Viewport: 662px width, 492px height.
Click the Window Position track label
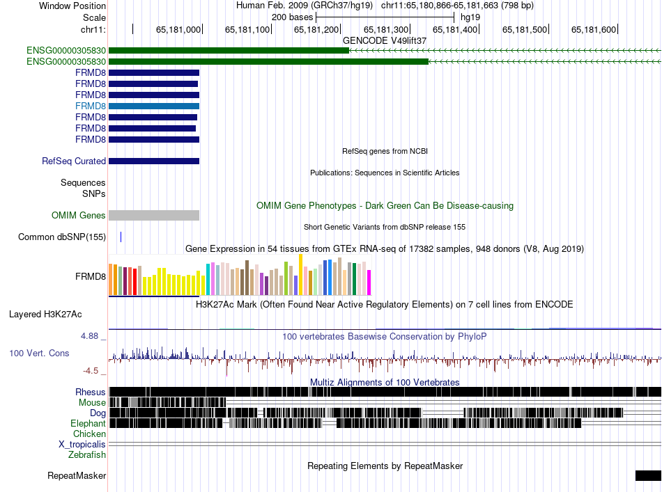tap(72, 6)
